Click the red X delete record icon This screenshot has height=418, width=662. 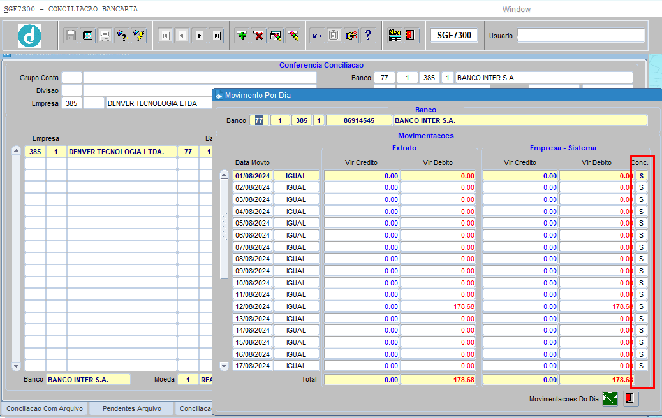click(259, 36)
